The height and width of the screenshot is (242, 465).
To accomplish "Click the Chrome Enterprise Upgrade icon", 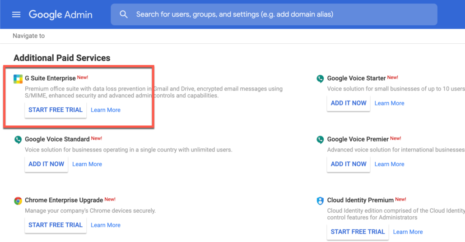I will point(18,201).
